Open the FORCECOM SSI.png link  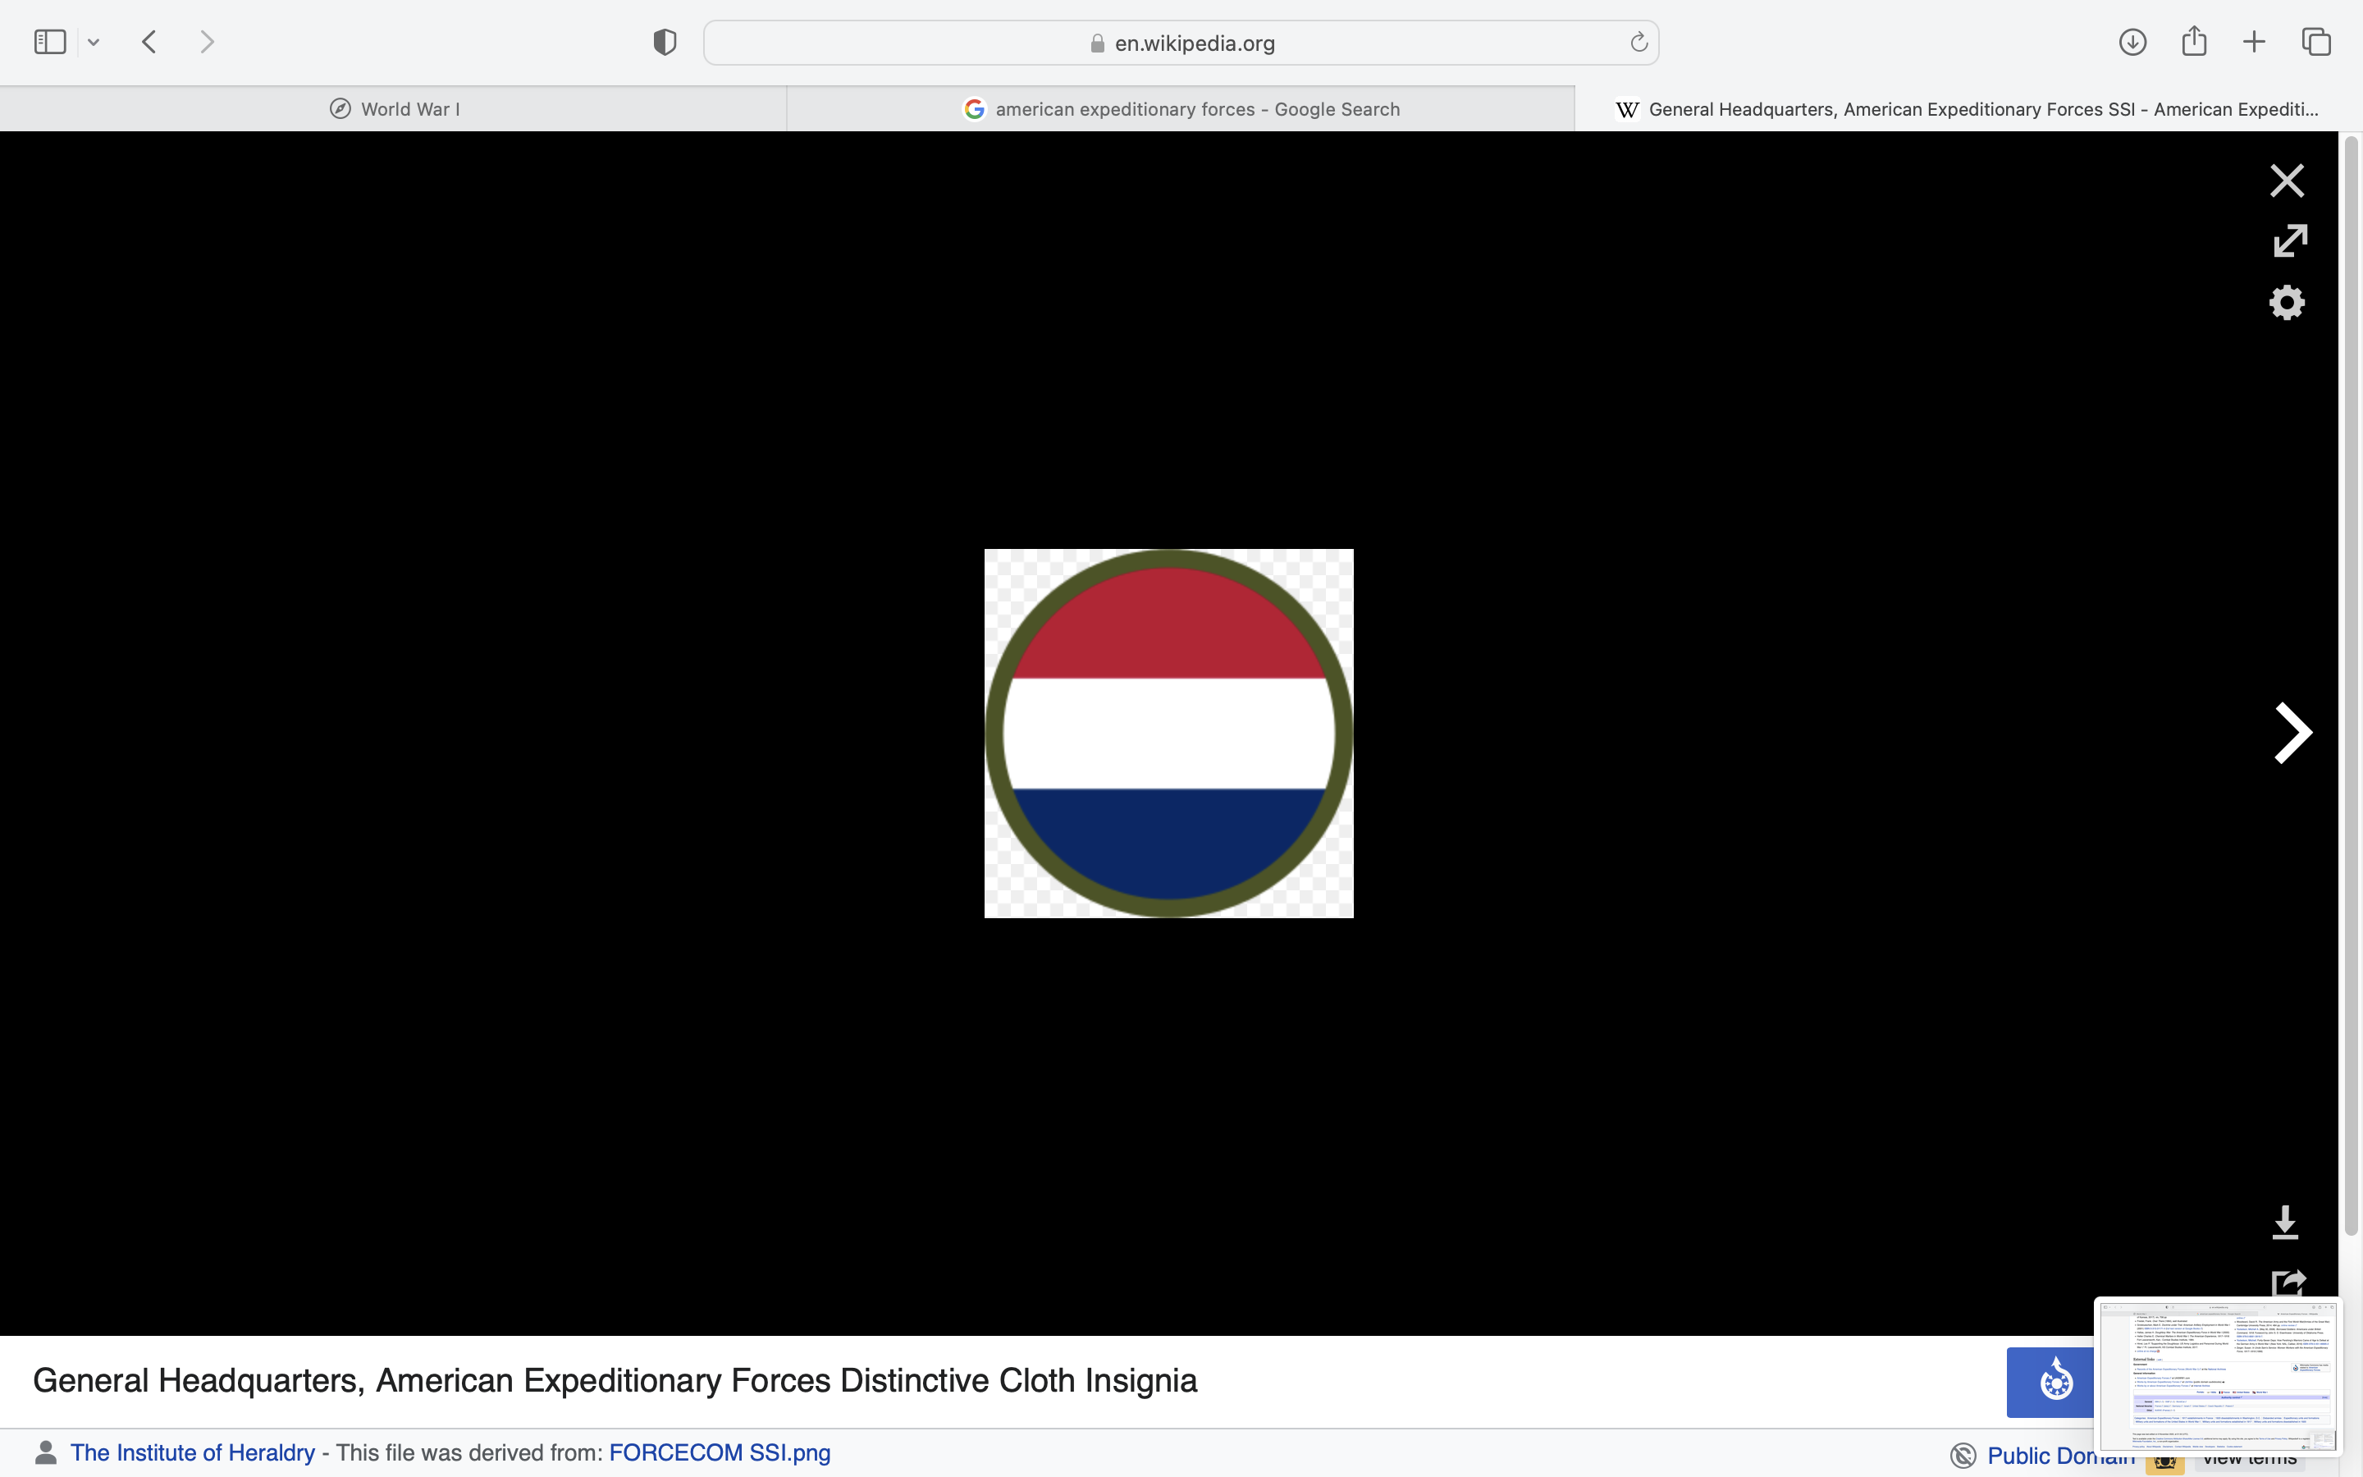point(720,1452)
